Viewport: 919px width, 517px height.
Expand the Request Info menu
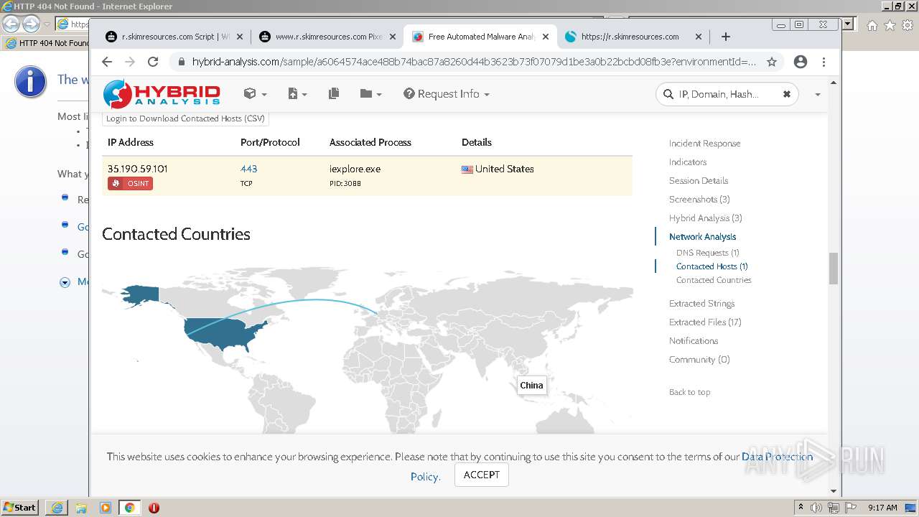click(x=447, y=94)
